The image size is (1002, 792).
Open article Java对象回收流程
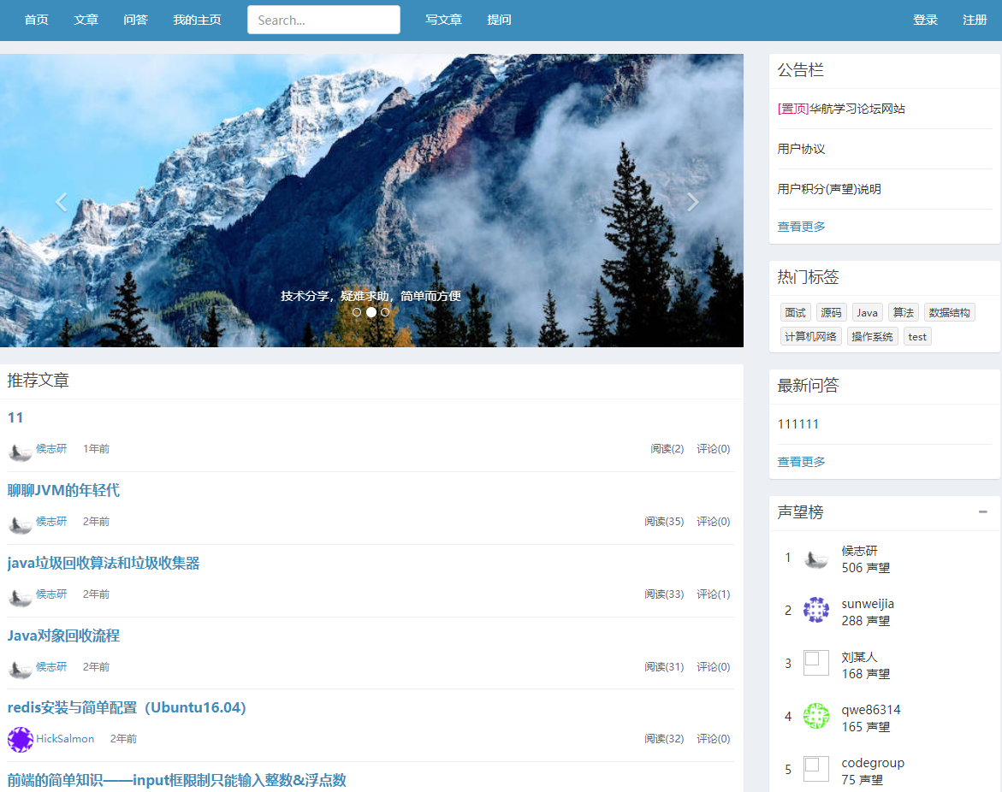(x=63, y=635)
